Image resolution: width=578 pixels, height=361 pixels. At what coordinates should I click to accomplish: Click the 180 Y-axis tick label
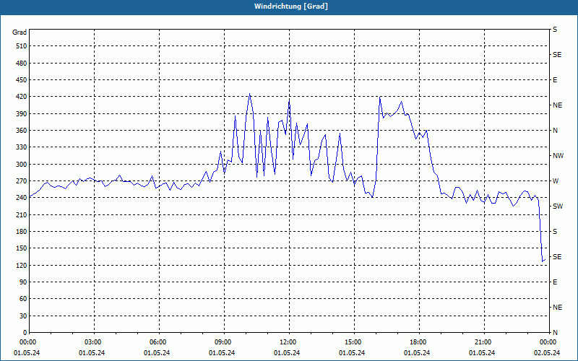21,232
